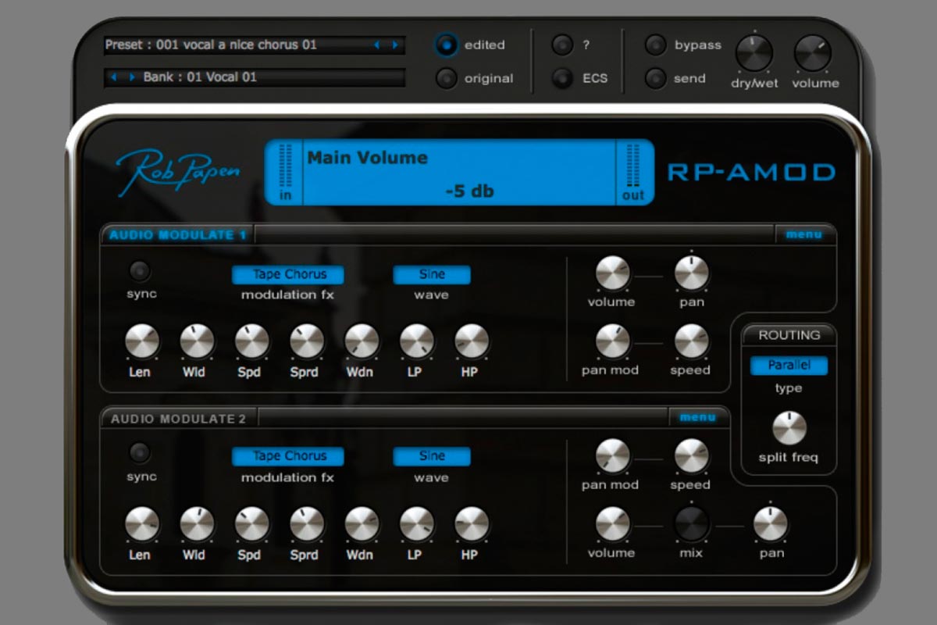Open the Parallel routing type dropdown
This screenshot has height=625, width=937.
[x=789, y=366]
